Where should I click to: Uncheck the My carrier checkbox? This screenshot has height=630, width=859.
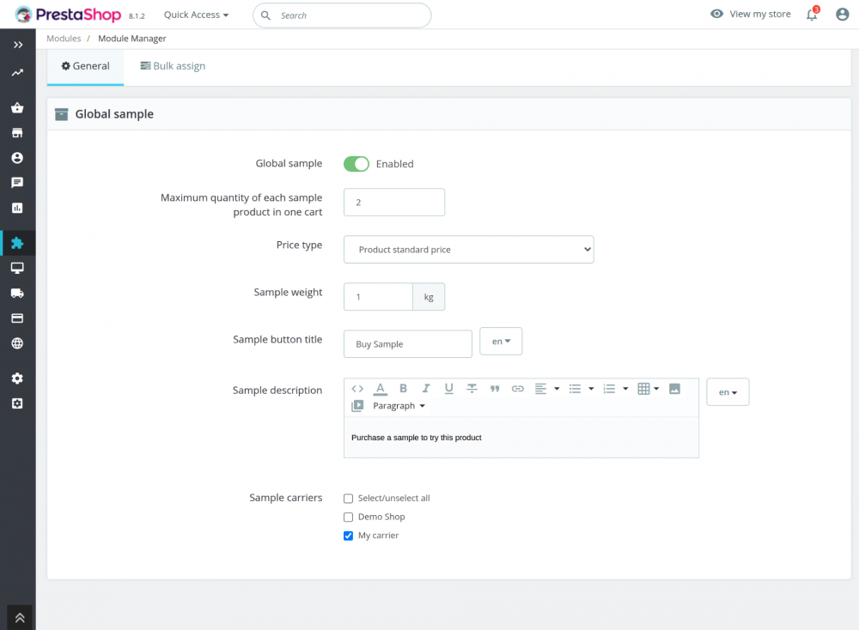(349, 536)
